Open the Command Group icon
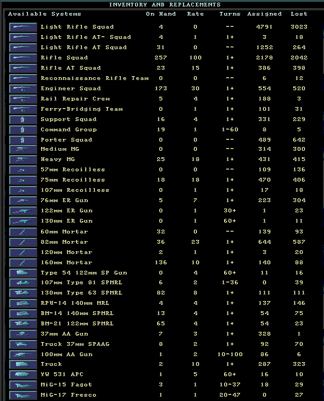The image size is (324, 401). point(23,130)
